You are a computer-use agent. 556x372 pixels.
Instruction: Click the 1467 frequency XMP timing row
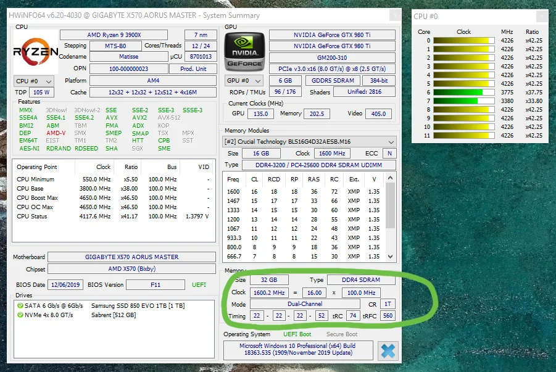pyautogui.click(x=304, y=201)
